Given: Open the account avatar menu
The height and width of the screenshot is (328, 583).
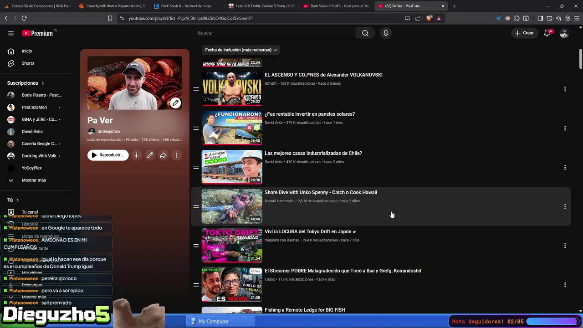Looking at the screenshot, I should pyautogui.click(x=564, y=33).
